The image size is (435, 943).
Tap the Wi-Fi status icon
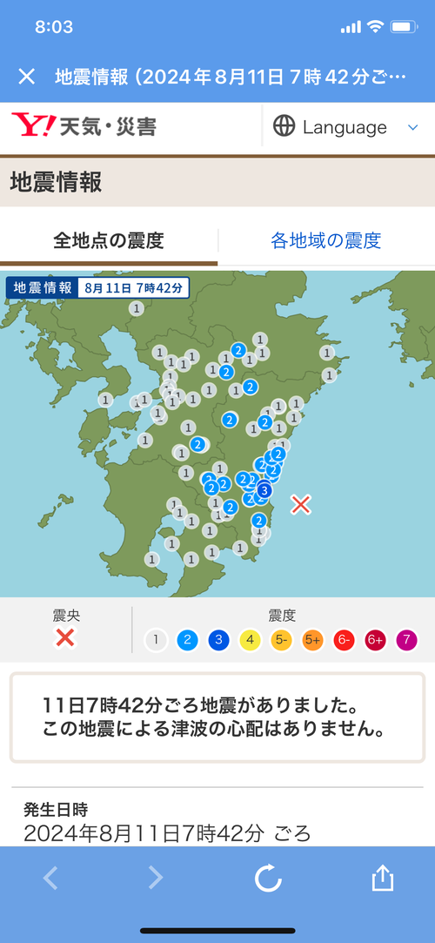pos(377,27)
